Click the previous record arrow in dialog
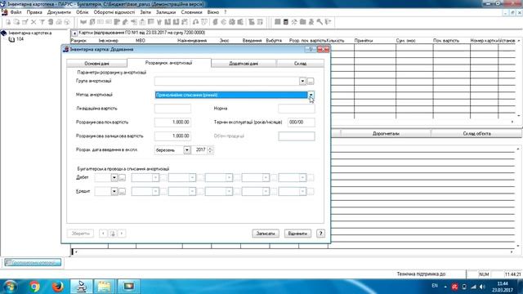Screen dimensions: 523x294 103,234
